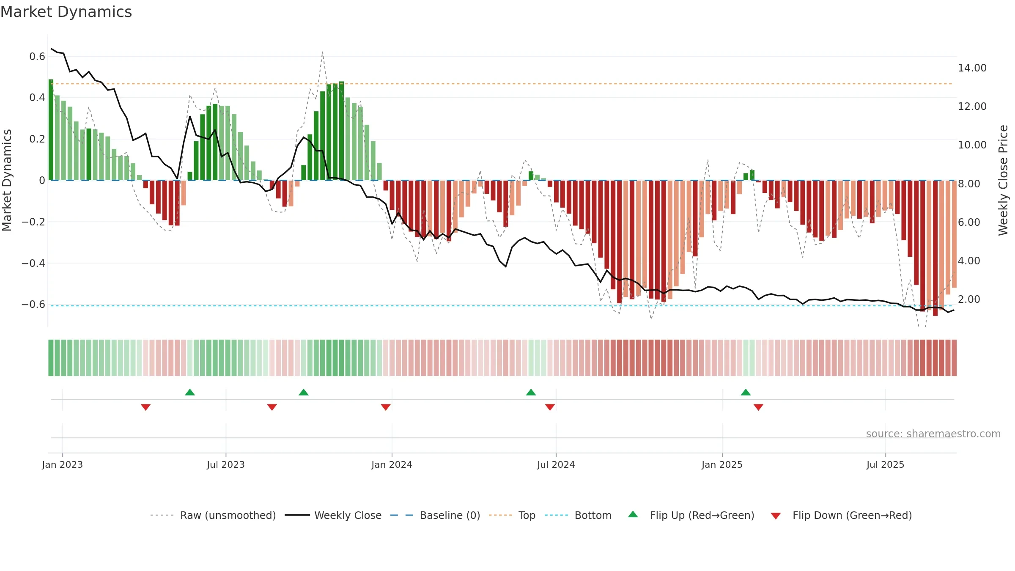Click the 0.4 left axis label

click(x=37, y=97)
